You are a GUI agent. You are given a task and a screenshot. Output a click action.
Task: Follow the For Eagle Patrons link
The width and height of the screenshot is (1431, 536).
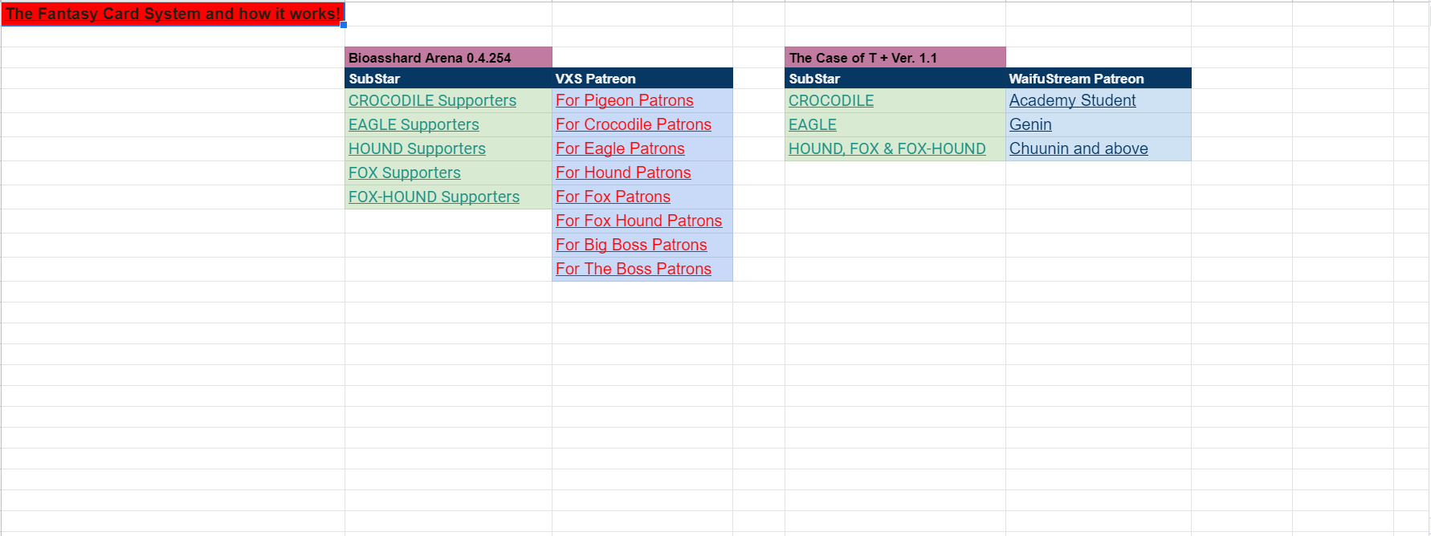(620, 149)
